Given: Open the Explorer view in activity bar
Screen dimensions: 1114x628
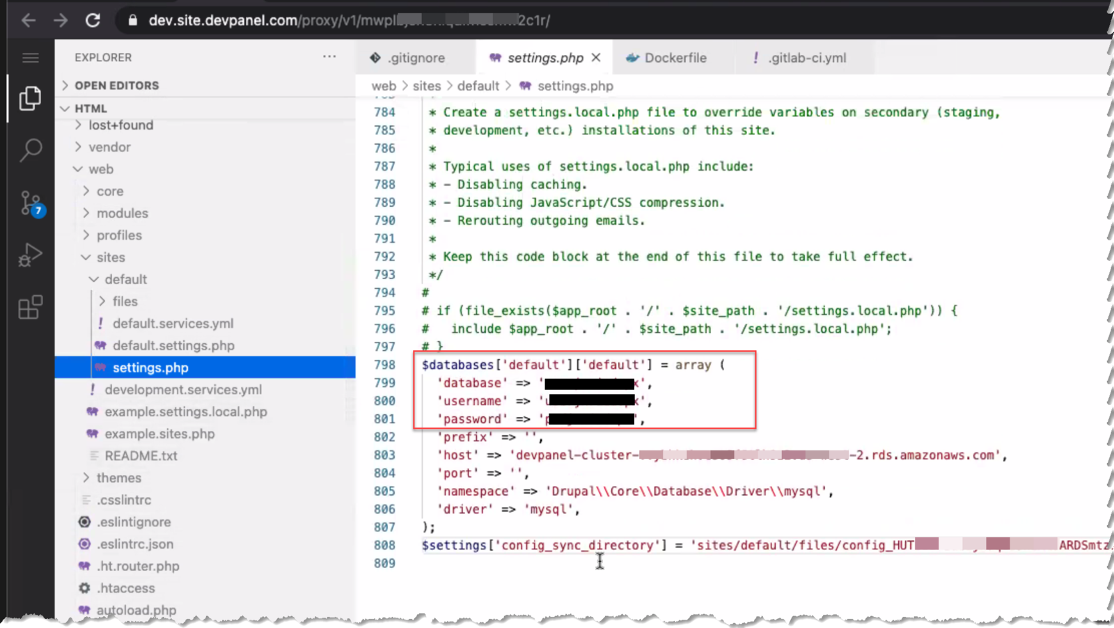Looking at the screenshot, I should (30, 98).
